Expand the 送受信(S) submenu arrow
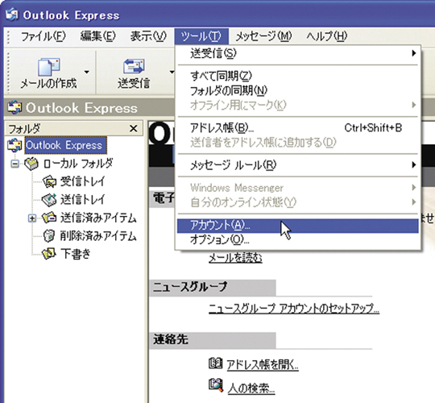Image resolution: width=435 pixels, height=403 pixels. (x=414, y=53)
